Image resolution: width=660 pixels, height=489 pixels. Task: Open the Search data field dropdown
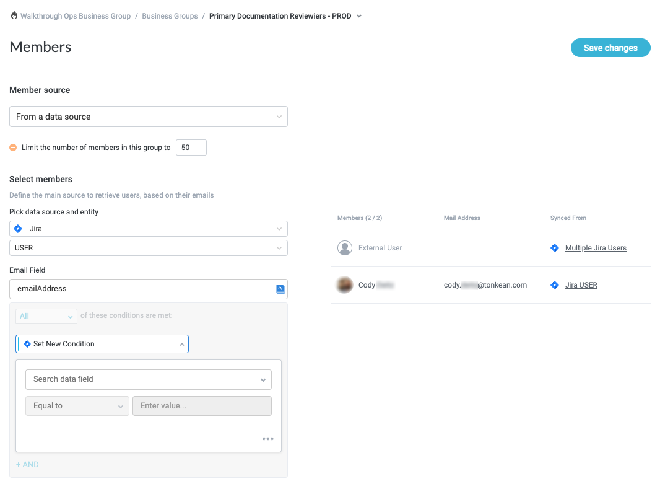[149, 379]
